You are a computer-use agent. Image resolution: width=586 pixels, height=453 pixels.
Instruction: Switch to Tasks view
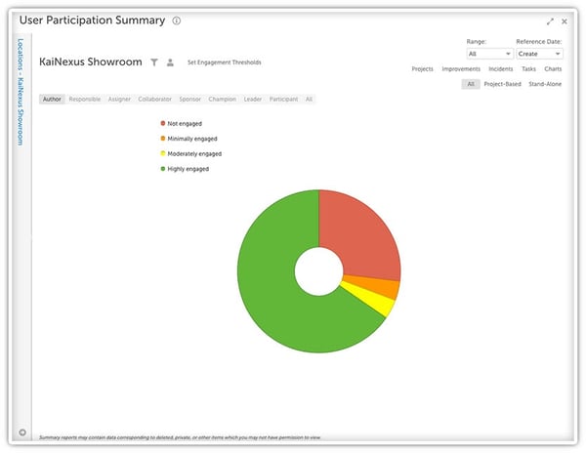click(x=528, y=69)
